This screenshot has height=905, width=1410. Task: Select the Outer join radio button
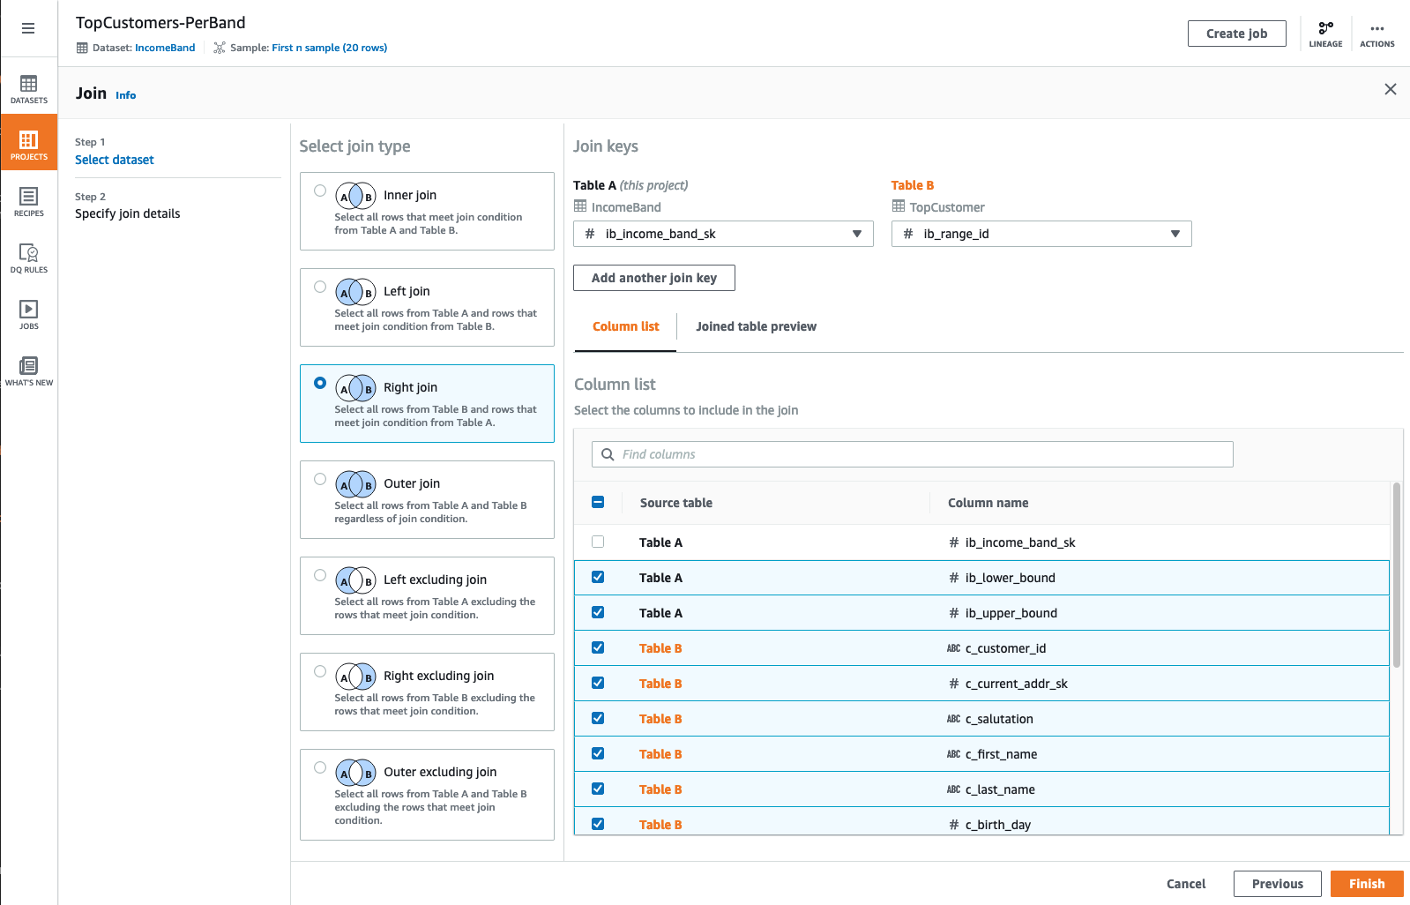[x=320, y=479]
